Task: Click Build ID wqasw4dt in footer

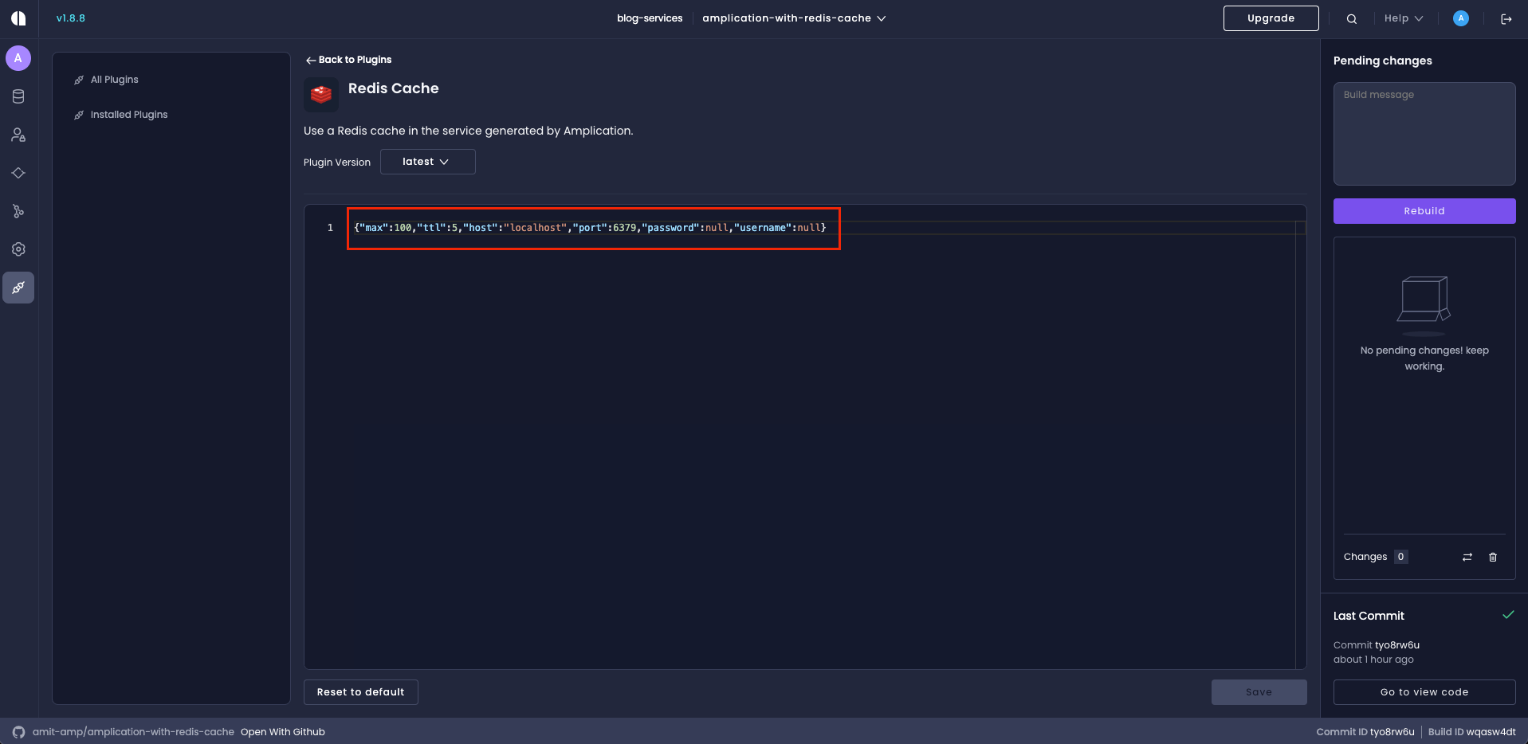Action: pyautogui.click(x=1471, y=732)
